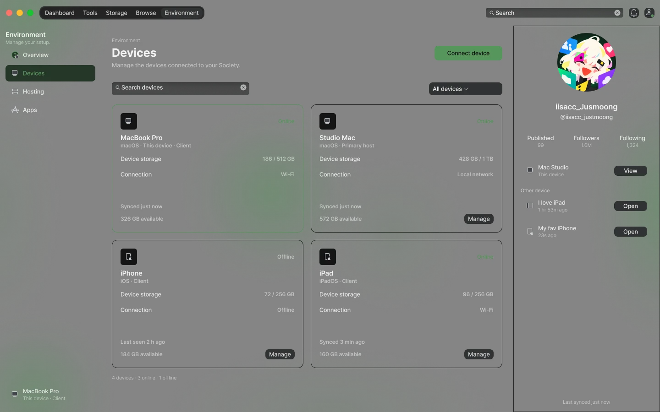Switch to the Storage tab
660x412 pixels.
116,13
